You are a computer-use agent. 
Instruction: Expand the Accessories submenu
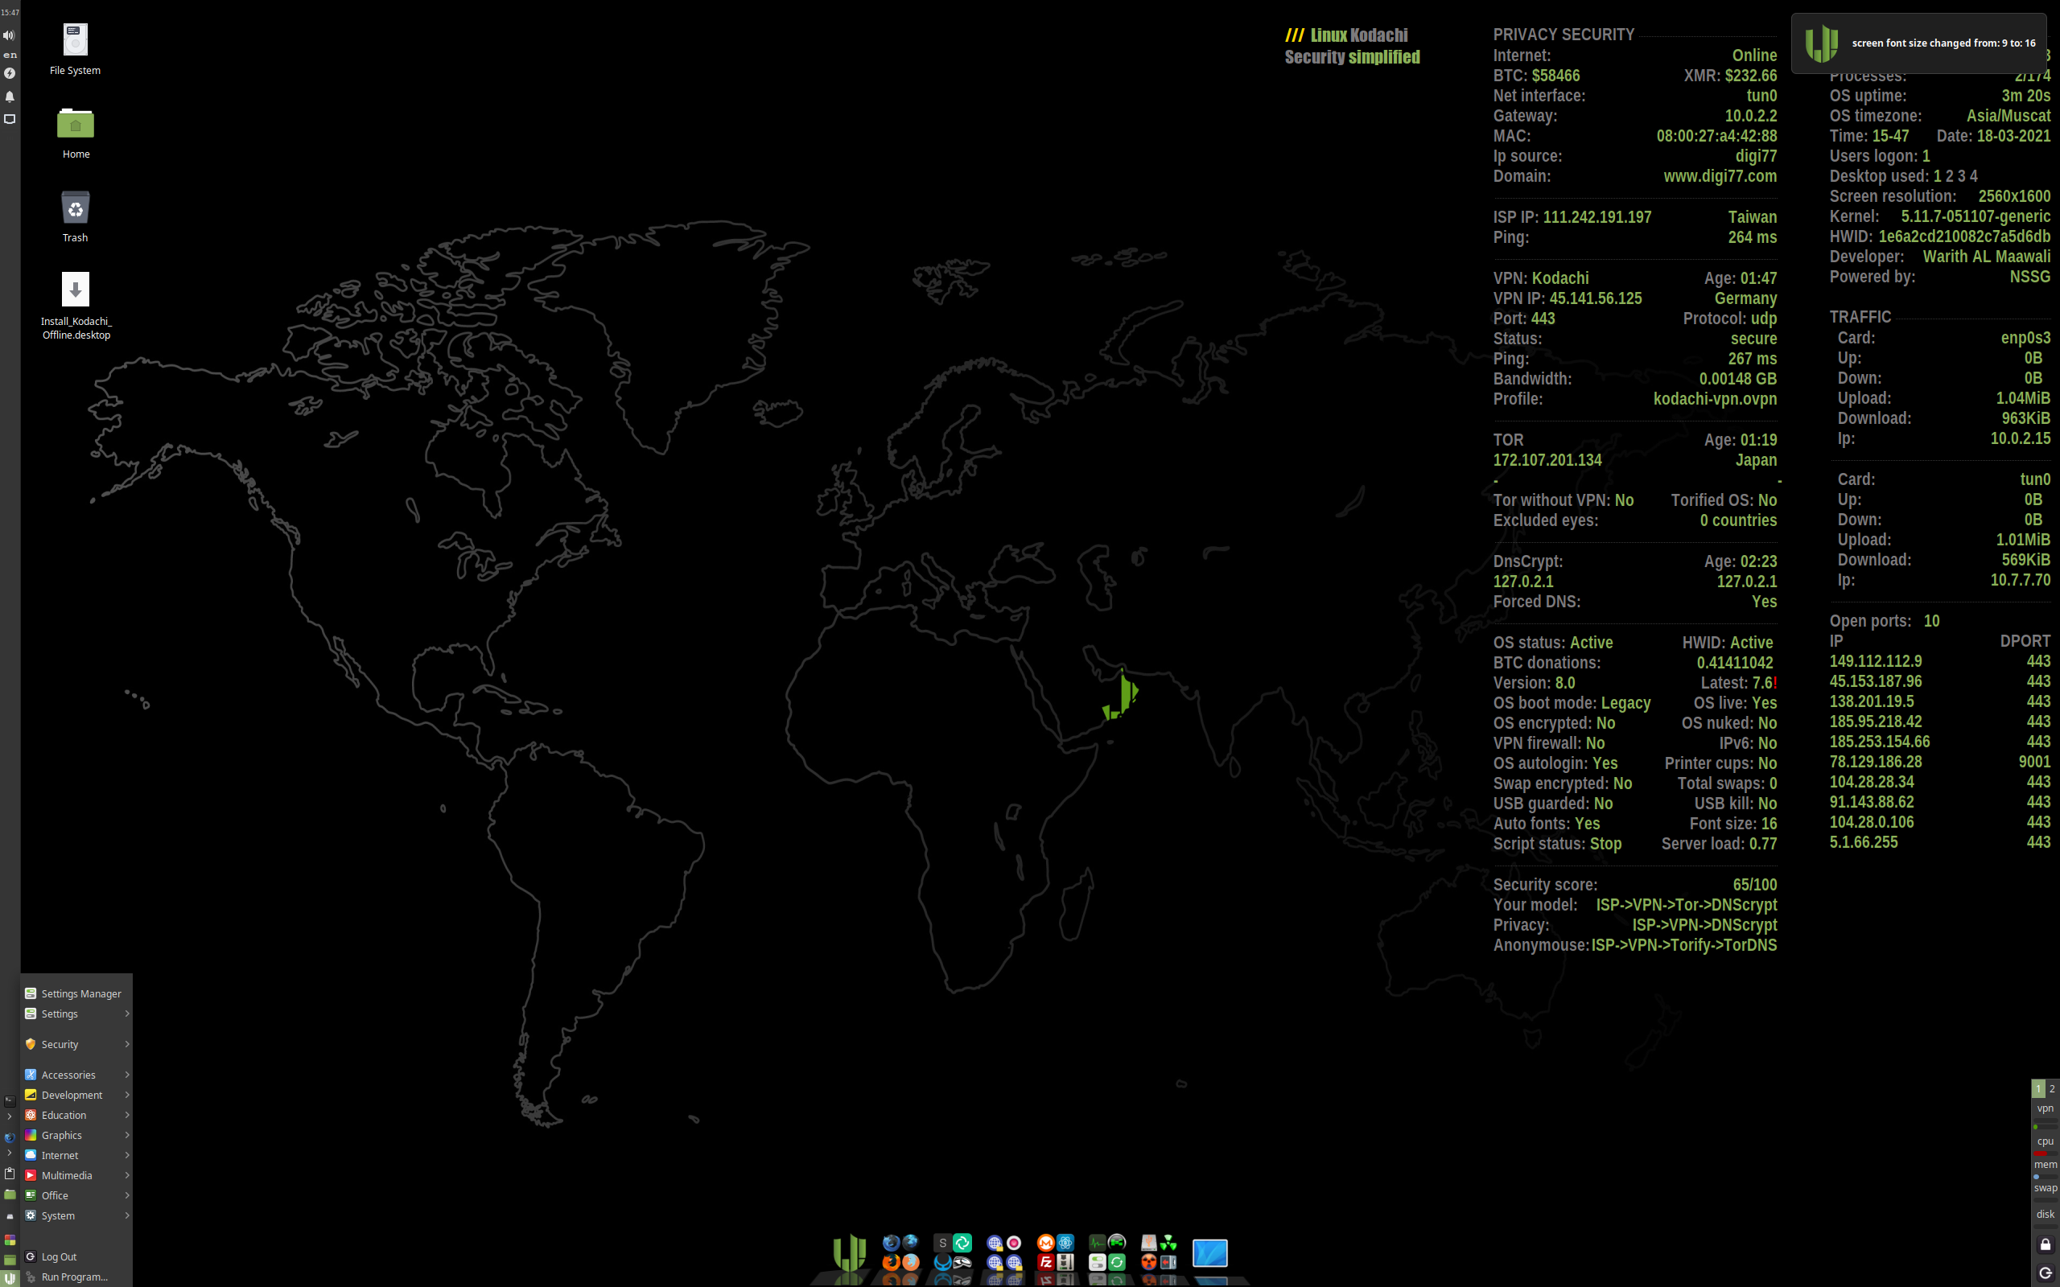pos(76,1075)
